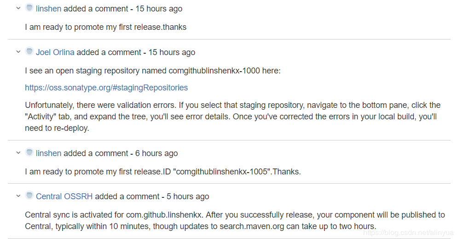
Task: Open linshen's profile from the 15-hours-ago comment
Action: pos(48,9)
